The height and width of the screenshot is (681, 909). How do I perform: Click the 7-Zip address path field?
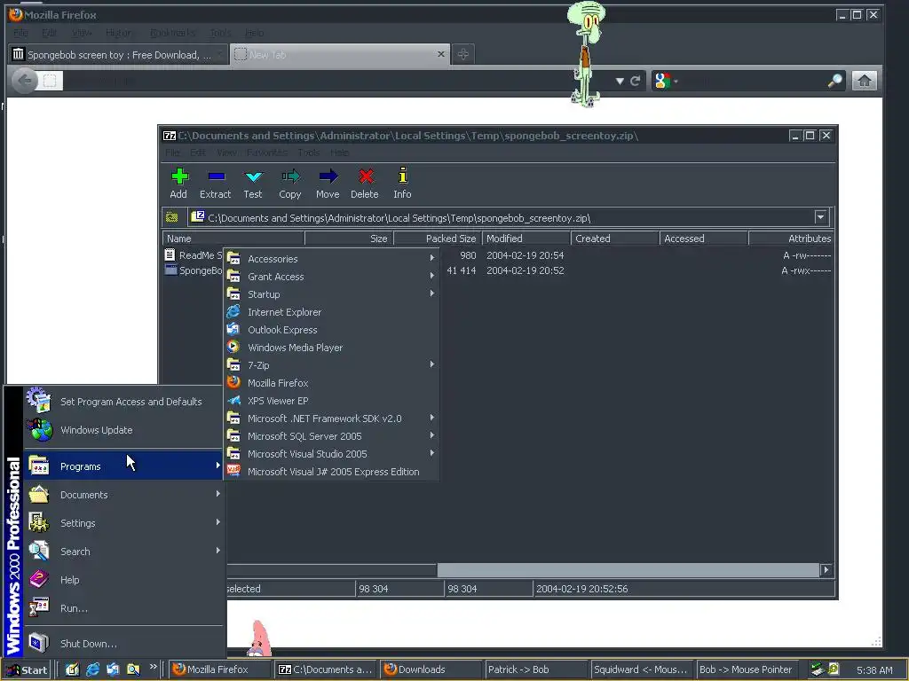click(x=502, y=218)
